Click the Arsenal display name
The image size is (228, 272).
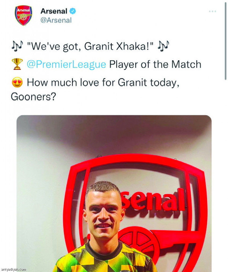point(54,11)
